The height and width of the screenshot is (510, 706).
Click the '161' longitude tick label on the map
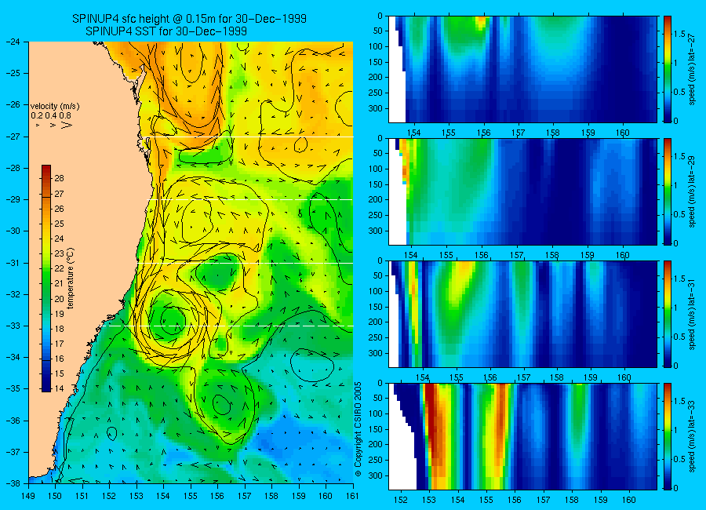pos(352,496)
